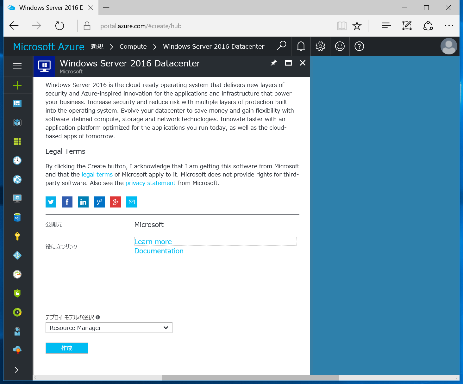
Task: Make a Web Note pen icon
Action: [407, 26]
